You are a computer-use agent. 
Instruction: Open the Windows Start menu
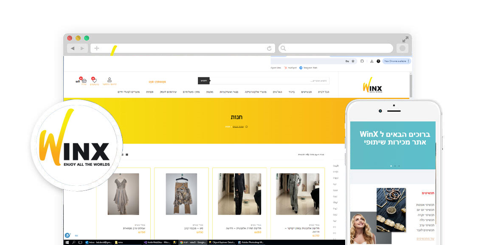click(x=67, y=242)
